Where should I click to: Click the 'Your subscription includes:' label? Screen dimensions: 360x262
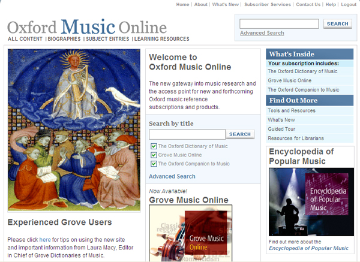coord(304,64)
